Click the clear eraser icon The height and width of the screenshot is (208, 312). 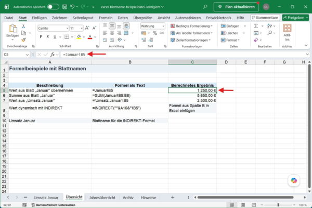[256, 40]
